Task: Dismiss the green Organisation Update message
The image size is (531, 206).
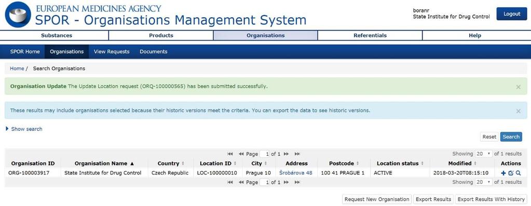Action: click(518, 87)
